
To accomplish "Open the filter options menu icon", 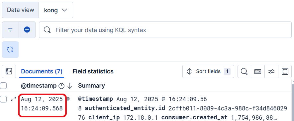I will click(10, 30).
